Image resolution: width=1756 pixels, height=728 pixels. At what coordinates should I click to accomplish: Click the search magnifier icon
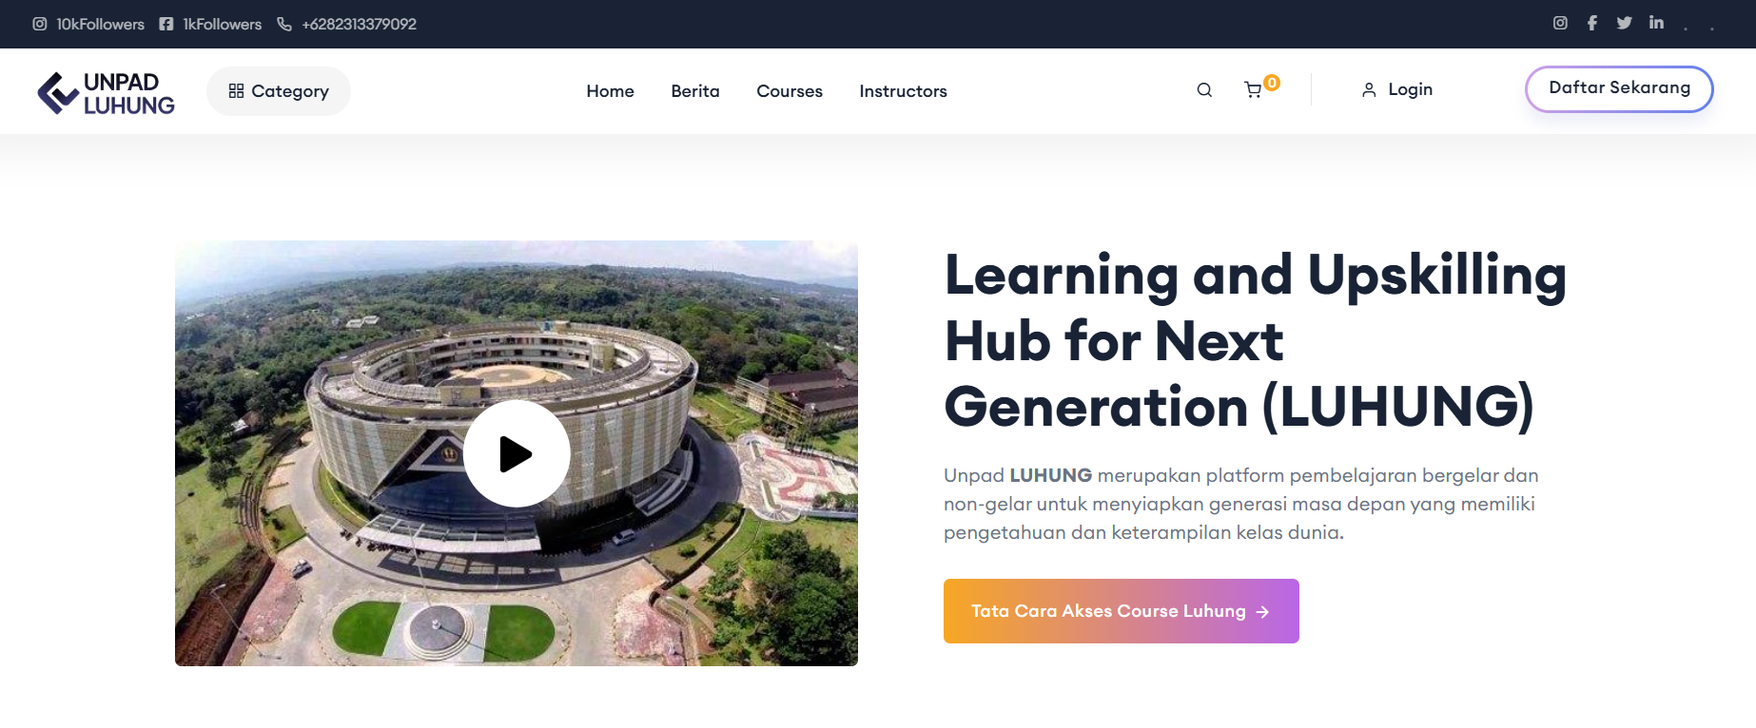click(1204, 90)
